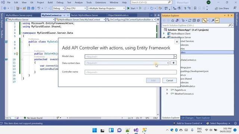Expand the WeatherForecast.cs tree node
Screen dimensions: 239x134
coord(167,94)
